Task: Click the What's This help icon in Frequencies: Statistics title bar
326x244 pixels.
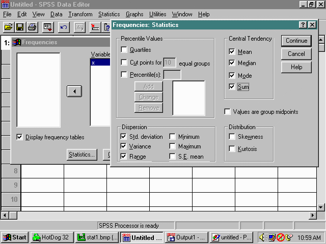Action: point(303,25)
